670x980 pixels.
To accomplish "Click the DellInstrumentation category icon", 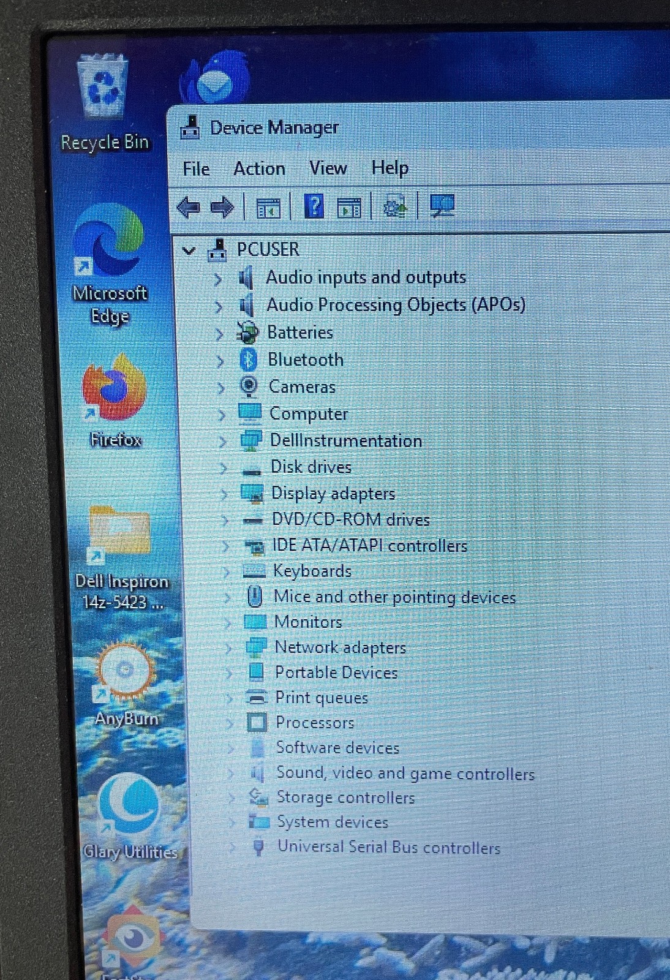I will click(250, 440).
